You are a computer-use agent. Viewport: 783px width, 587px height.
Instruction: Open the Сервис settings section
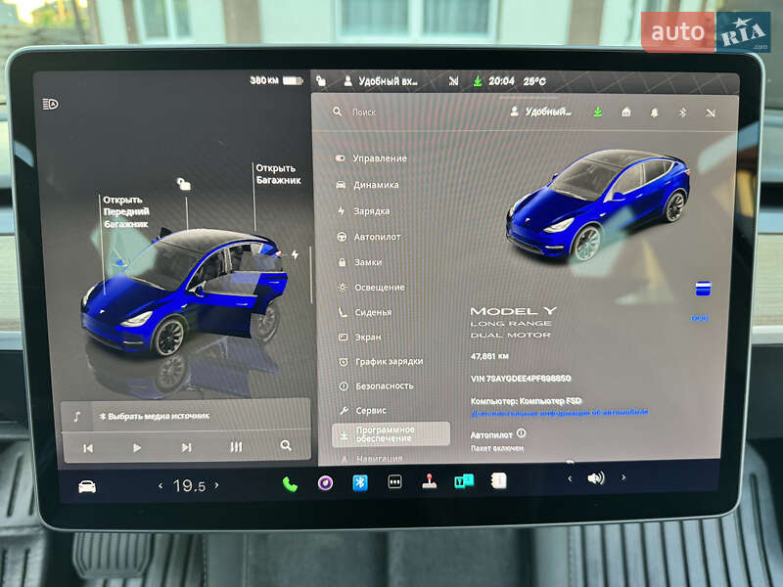[x=370, y=412]
